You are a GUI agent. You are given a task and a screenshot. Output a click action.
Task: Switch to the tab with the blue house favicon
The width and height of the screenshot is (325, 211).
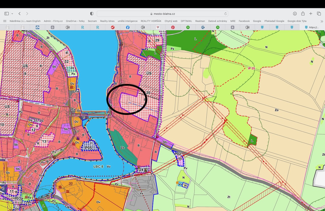pos(37,27)
